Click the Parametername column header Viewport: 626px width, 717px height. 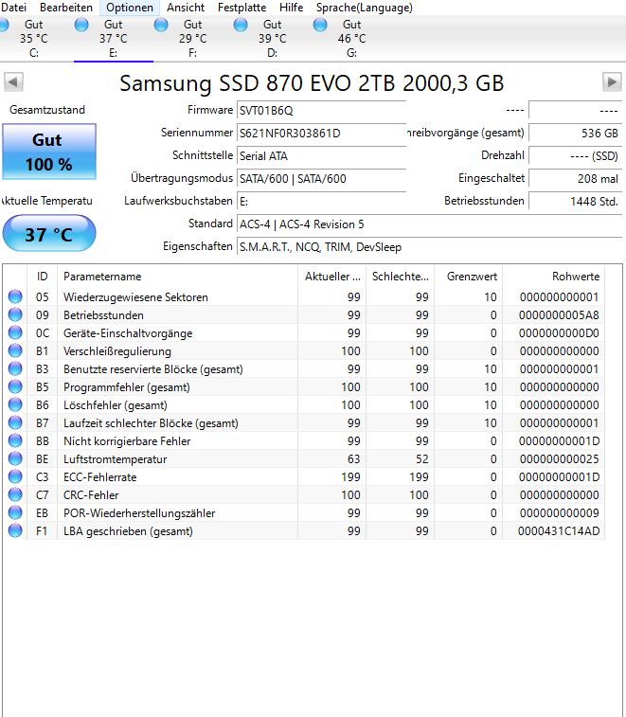point(177,277)
